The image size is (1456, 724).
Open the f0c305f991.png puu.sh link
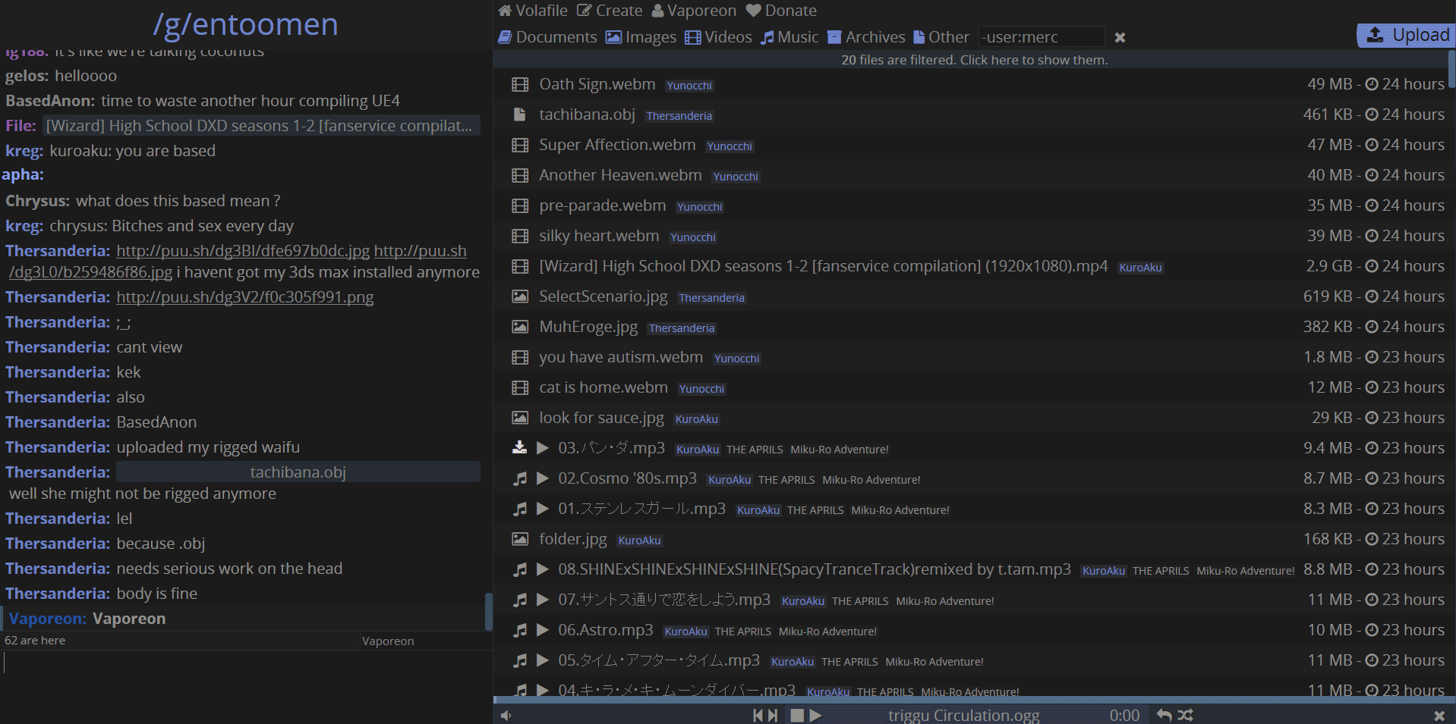[x=244, y=297]
